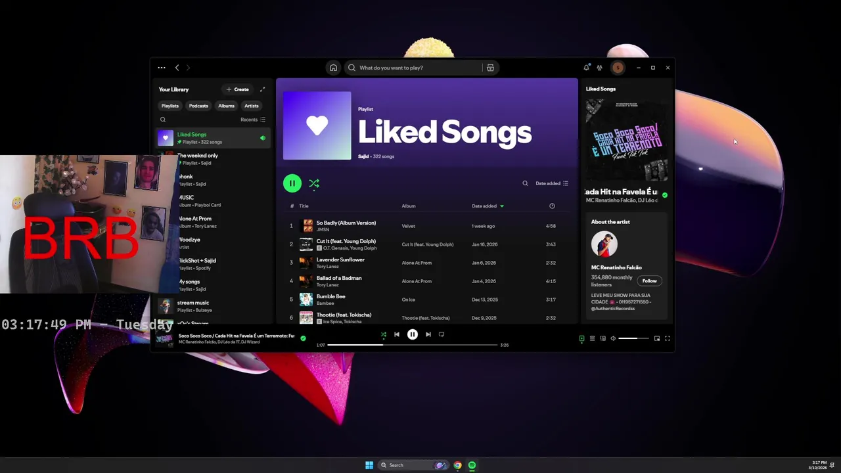Viewport: 841px width, 473px height.
Task: Filter library by Playlists
Action: coord(170,106)
